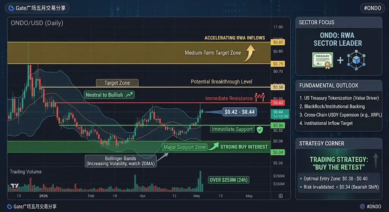The width and height of the screenshot is (389, 212).
Task: Click the 11.00 label on the price axis
Action: point(278,27)
